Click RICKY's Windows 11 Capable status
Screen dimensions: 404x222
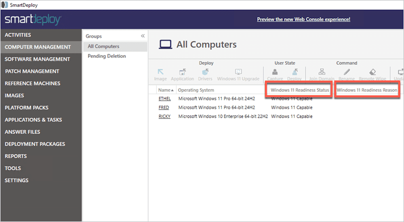(x=292, y=116)
